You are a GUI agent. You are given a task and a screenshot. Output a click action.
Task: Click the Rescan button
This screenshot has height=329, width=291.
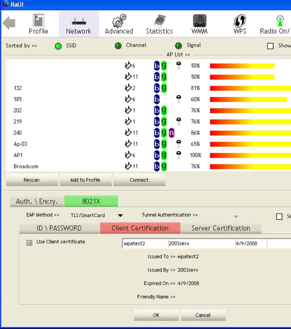[32, 180]
